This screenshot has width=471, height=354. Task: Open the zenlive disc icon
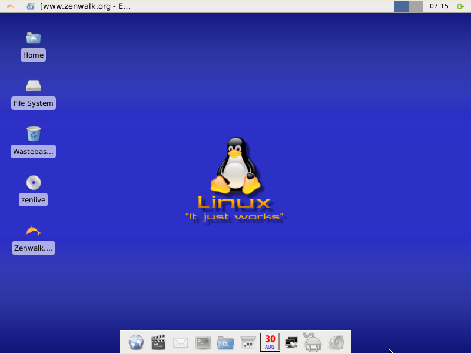[x=34, y=182]
